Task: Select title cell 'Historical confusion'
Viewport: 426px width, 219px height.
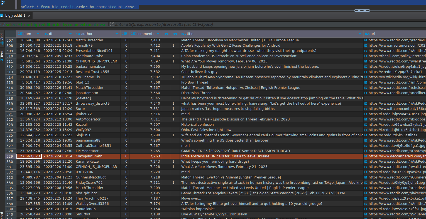Action: pyautogui.click(x=271, y=125)
